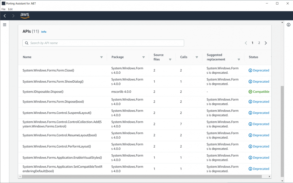Focus the Search by API name field

(105, 43)
